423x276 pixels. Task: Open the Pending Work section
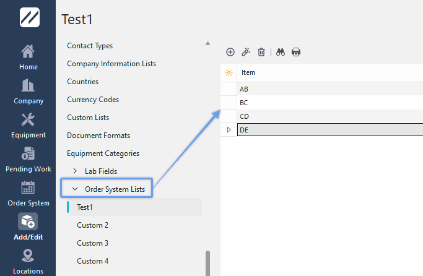(28, 160)
